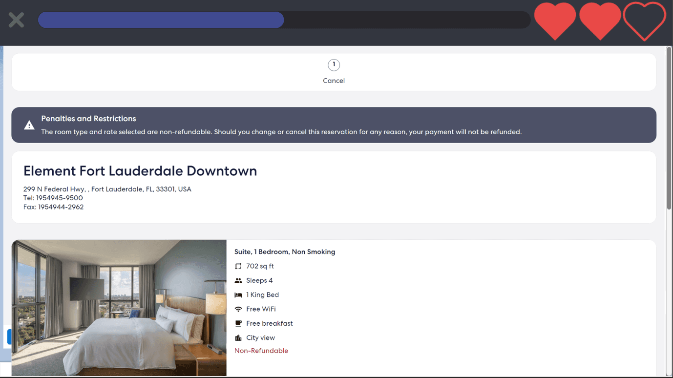Open the hotel room photo

pyautogui.click(x=119, y=308)
